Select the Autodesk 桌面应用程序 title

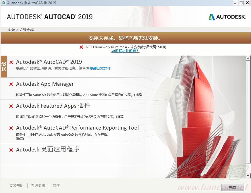point(48,149)
